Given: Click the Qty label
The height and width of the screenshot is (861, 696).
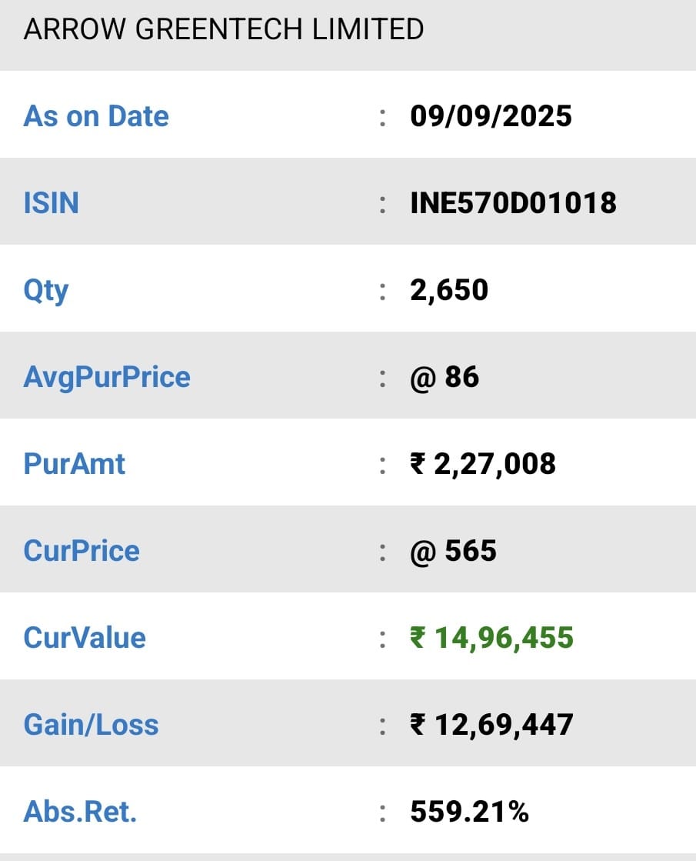Looking at the screenshot, I should pyautogui.click(x=46, y=290).
